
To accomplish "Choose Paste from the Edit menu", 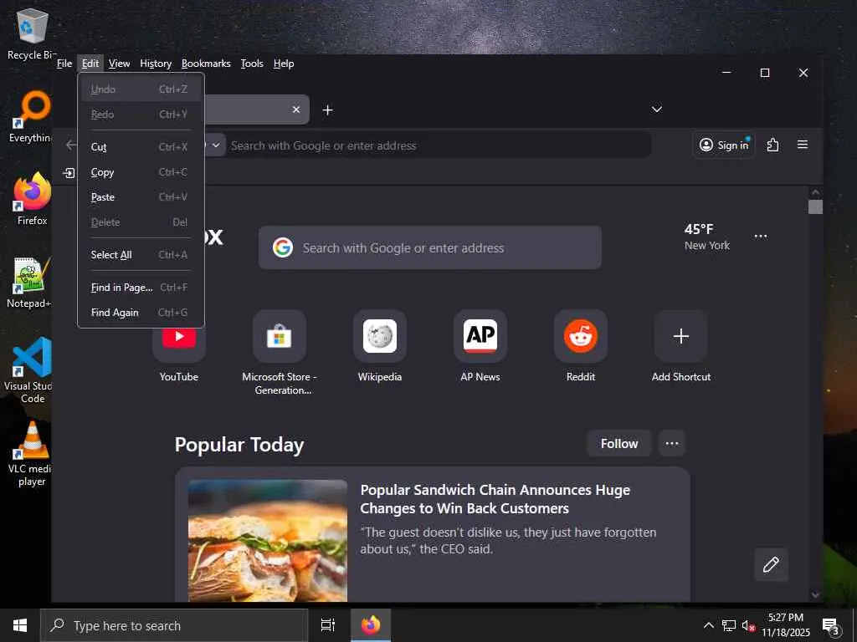I will coord(141,197).
